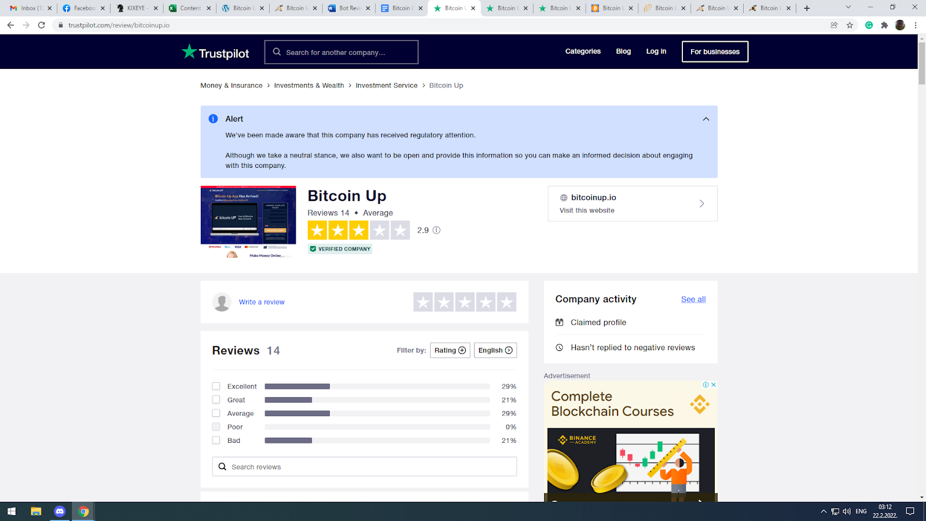This screenshot has width=926, height=521.
Task: Close the advertisement with the X icon
Action: click(x=714, y=384)
